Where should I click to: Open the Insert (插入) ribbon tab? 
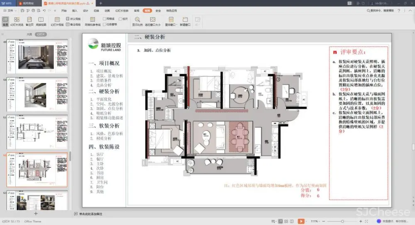(x=75, y=10)
